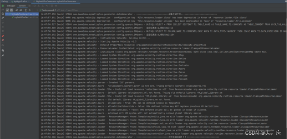Toggle Show Passed tests checkmark button
Image resolution: width=287 pixels, height=139 pixels.
coord(8,10)
